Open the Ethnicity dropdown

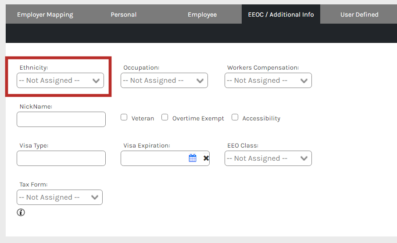[60, 80]
